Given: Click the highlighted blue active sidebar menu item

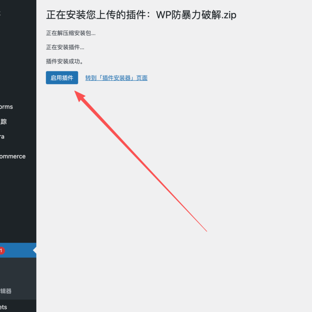Looking at the screenshot, I should pos(18,250).
